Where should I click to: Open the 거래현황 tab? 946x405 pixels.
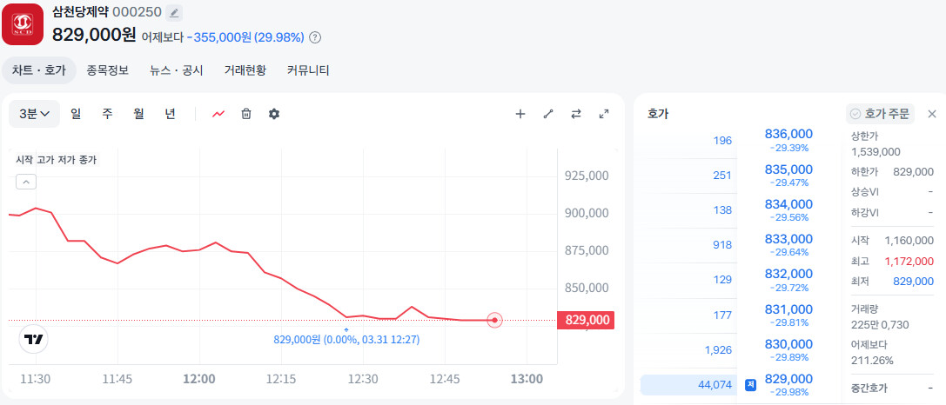tap(245, 70)
